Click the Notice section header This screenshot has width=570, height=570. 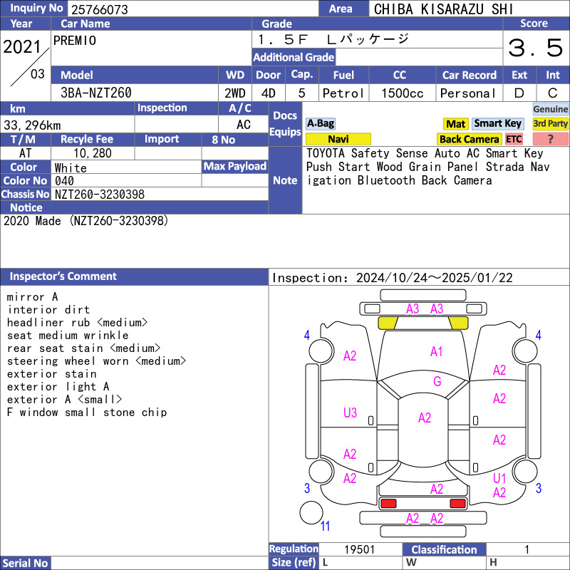[x=26, y=207]
